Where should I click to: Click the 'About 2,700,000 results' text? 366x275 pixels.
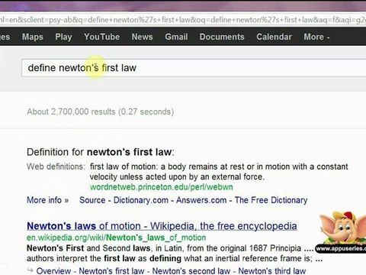click(101, 112)
